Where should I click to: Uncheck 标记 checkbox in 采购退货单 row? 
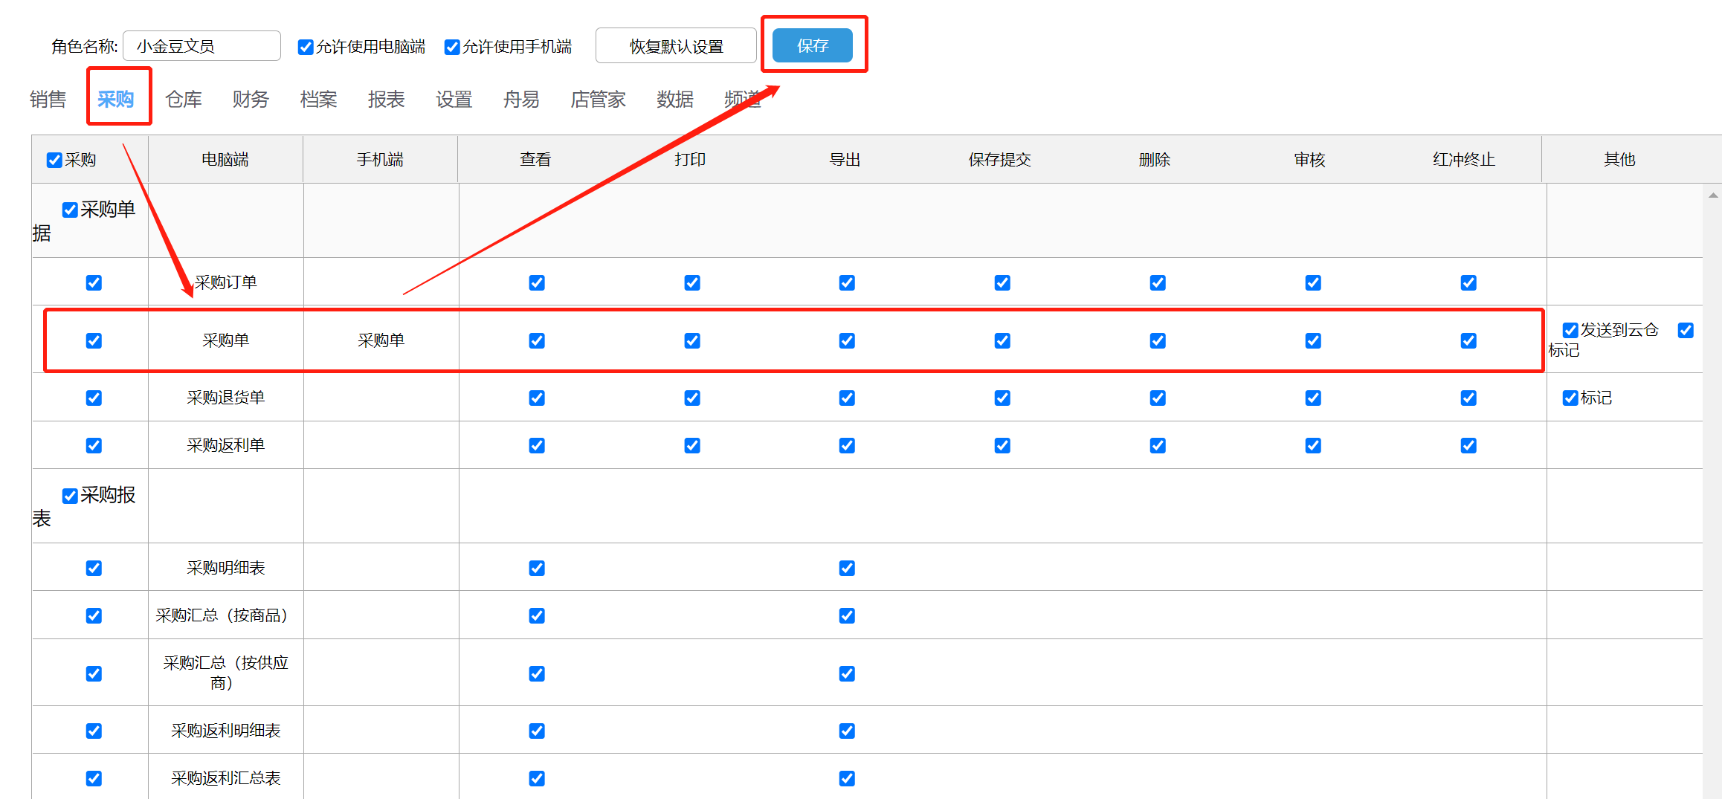point(1570,398)
